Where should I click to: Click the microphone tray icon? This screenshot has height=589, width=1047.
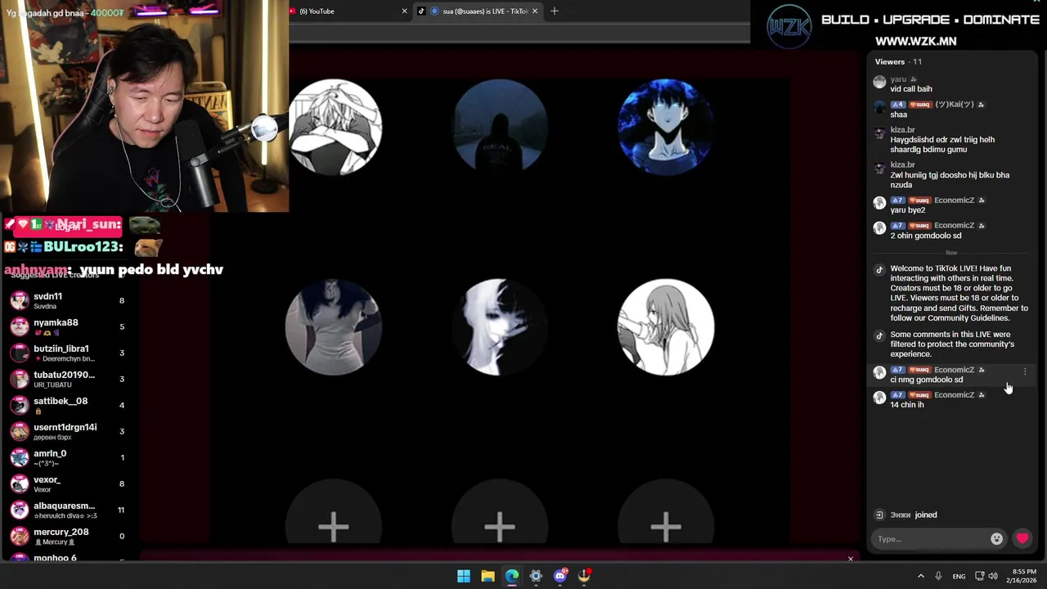pos(938,576)
